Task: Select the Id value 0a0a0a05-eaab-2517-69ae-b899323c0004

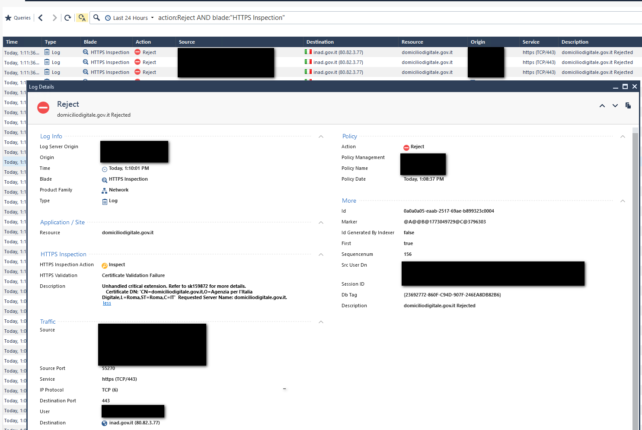Action: pos(449,211)
